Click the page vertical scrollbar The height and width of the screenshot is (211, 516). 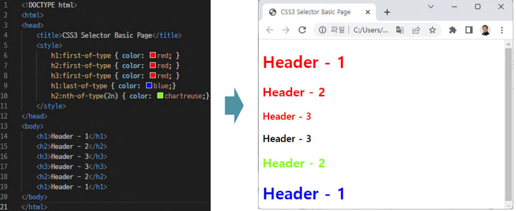pyautogui.click(x=509, y=124)
